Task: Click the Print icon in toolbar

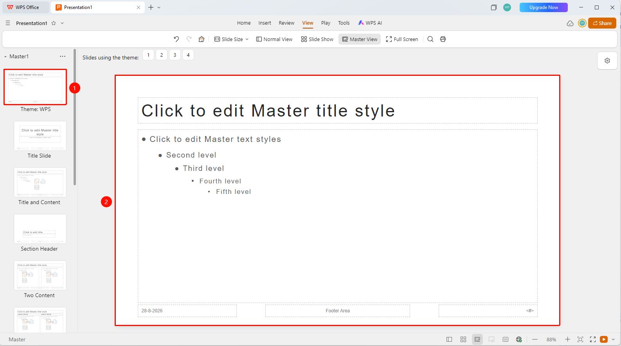Action: [x=443, y=39]
